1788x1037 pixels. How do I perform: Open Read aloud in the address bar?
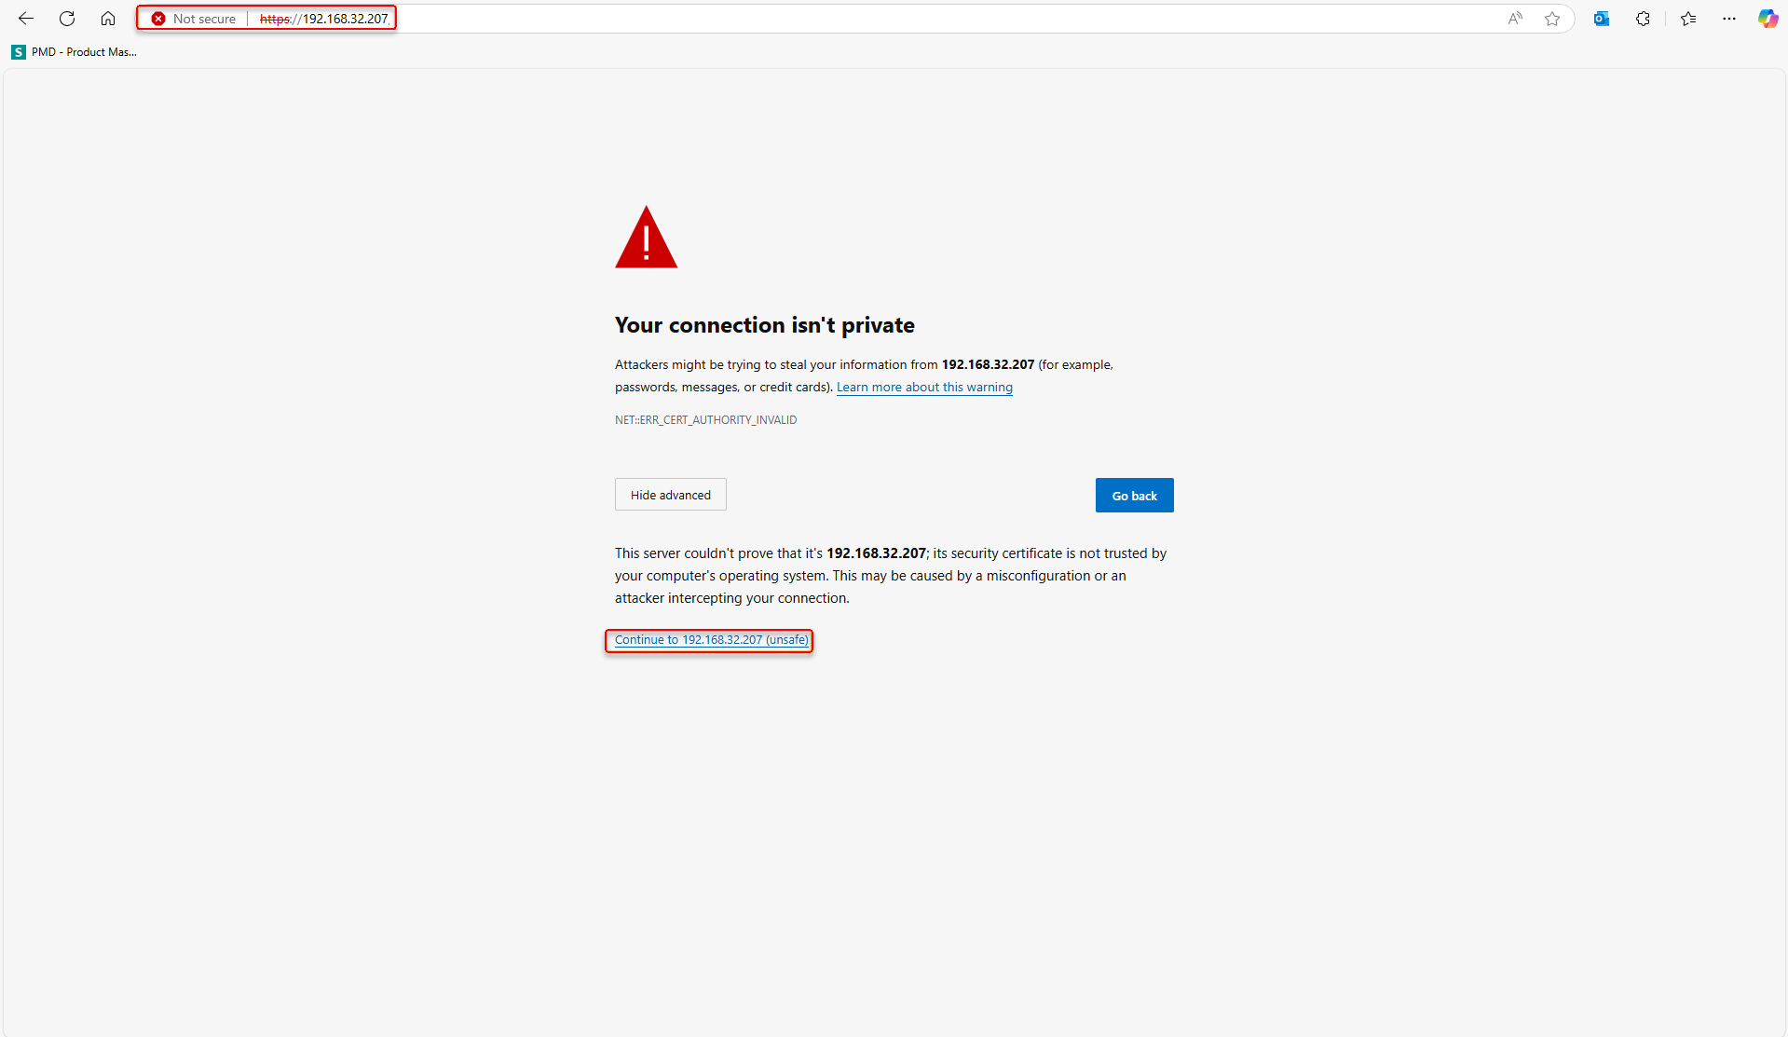coord(1515,19)
